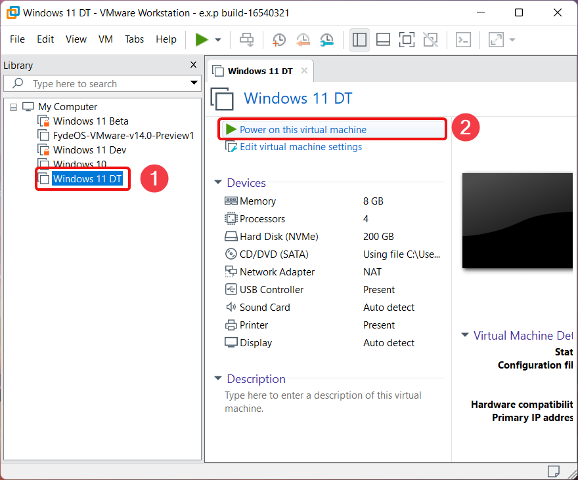Revert to snapshot toolbar icon

[x=303, y=39]
